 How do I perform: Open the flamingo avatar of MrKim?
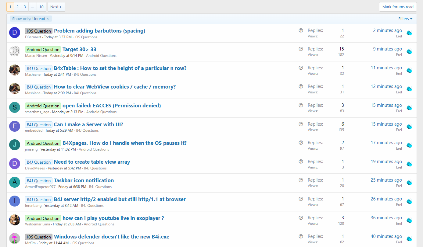[15, 238]
